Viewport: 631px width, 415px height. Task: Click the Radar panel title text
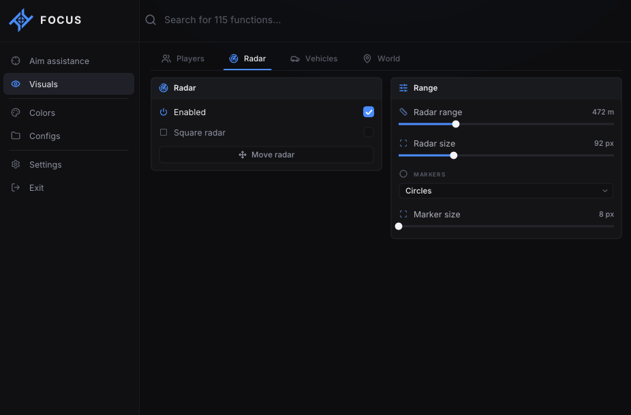tap(185, 88)
